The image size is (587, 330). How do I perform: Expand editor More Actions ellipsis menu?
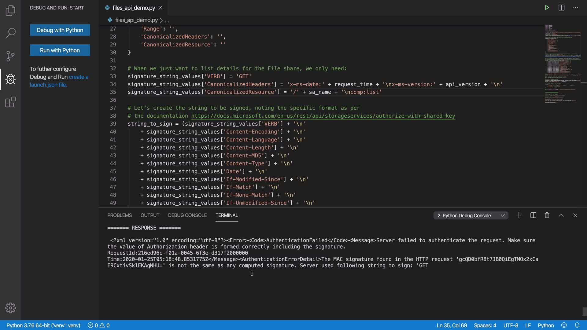(575, 8)
